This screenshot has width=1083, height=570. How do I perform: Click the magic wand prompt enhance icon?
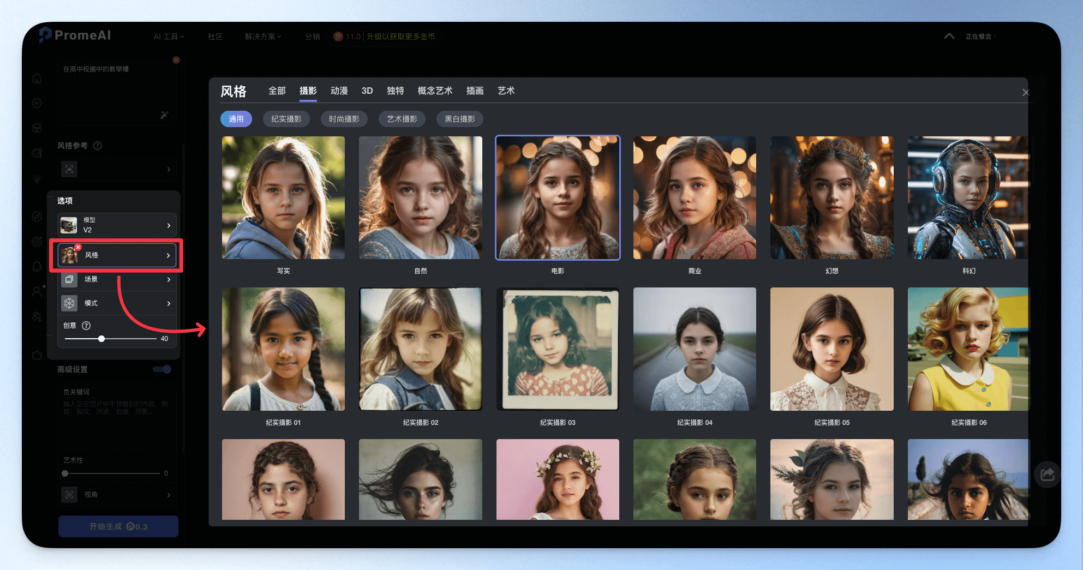coord(164,115)
